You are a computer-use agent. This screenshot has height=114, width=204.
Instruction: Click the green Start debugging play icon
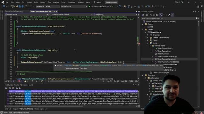(x=89, y=6)
